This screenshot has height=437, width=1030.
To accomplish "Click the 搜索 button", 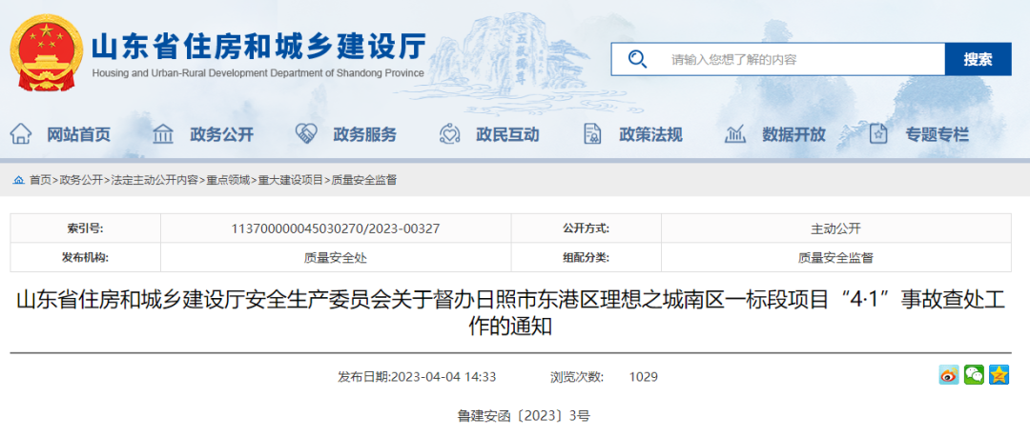I will pos(978,60).
